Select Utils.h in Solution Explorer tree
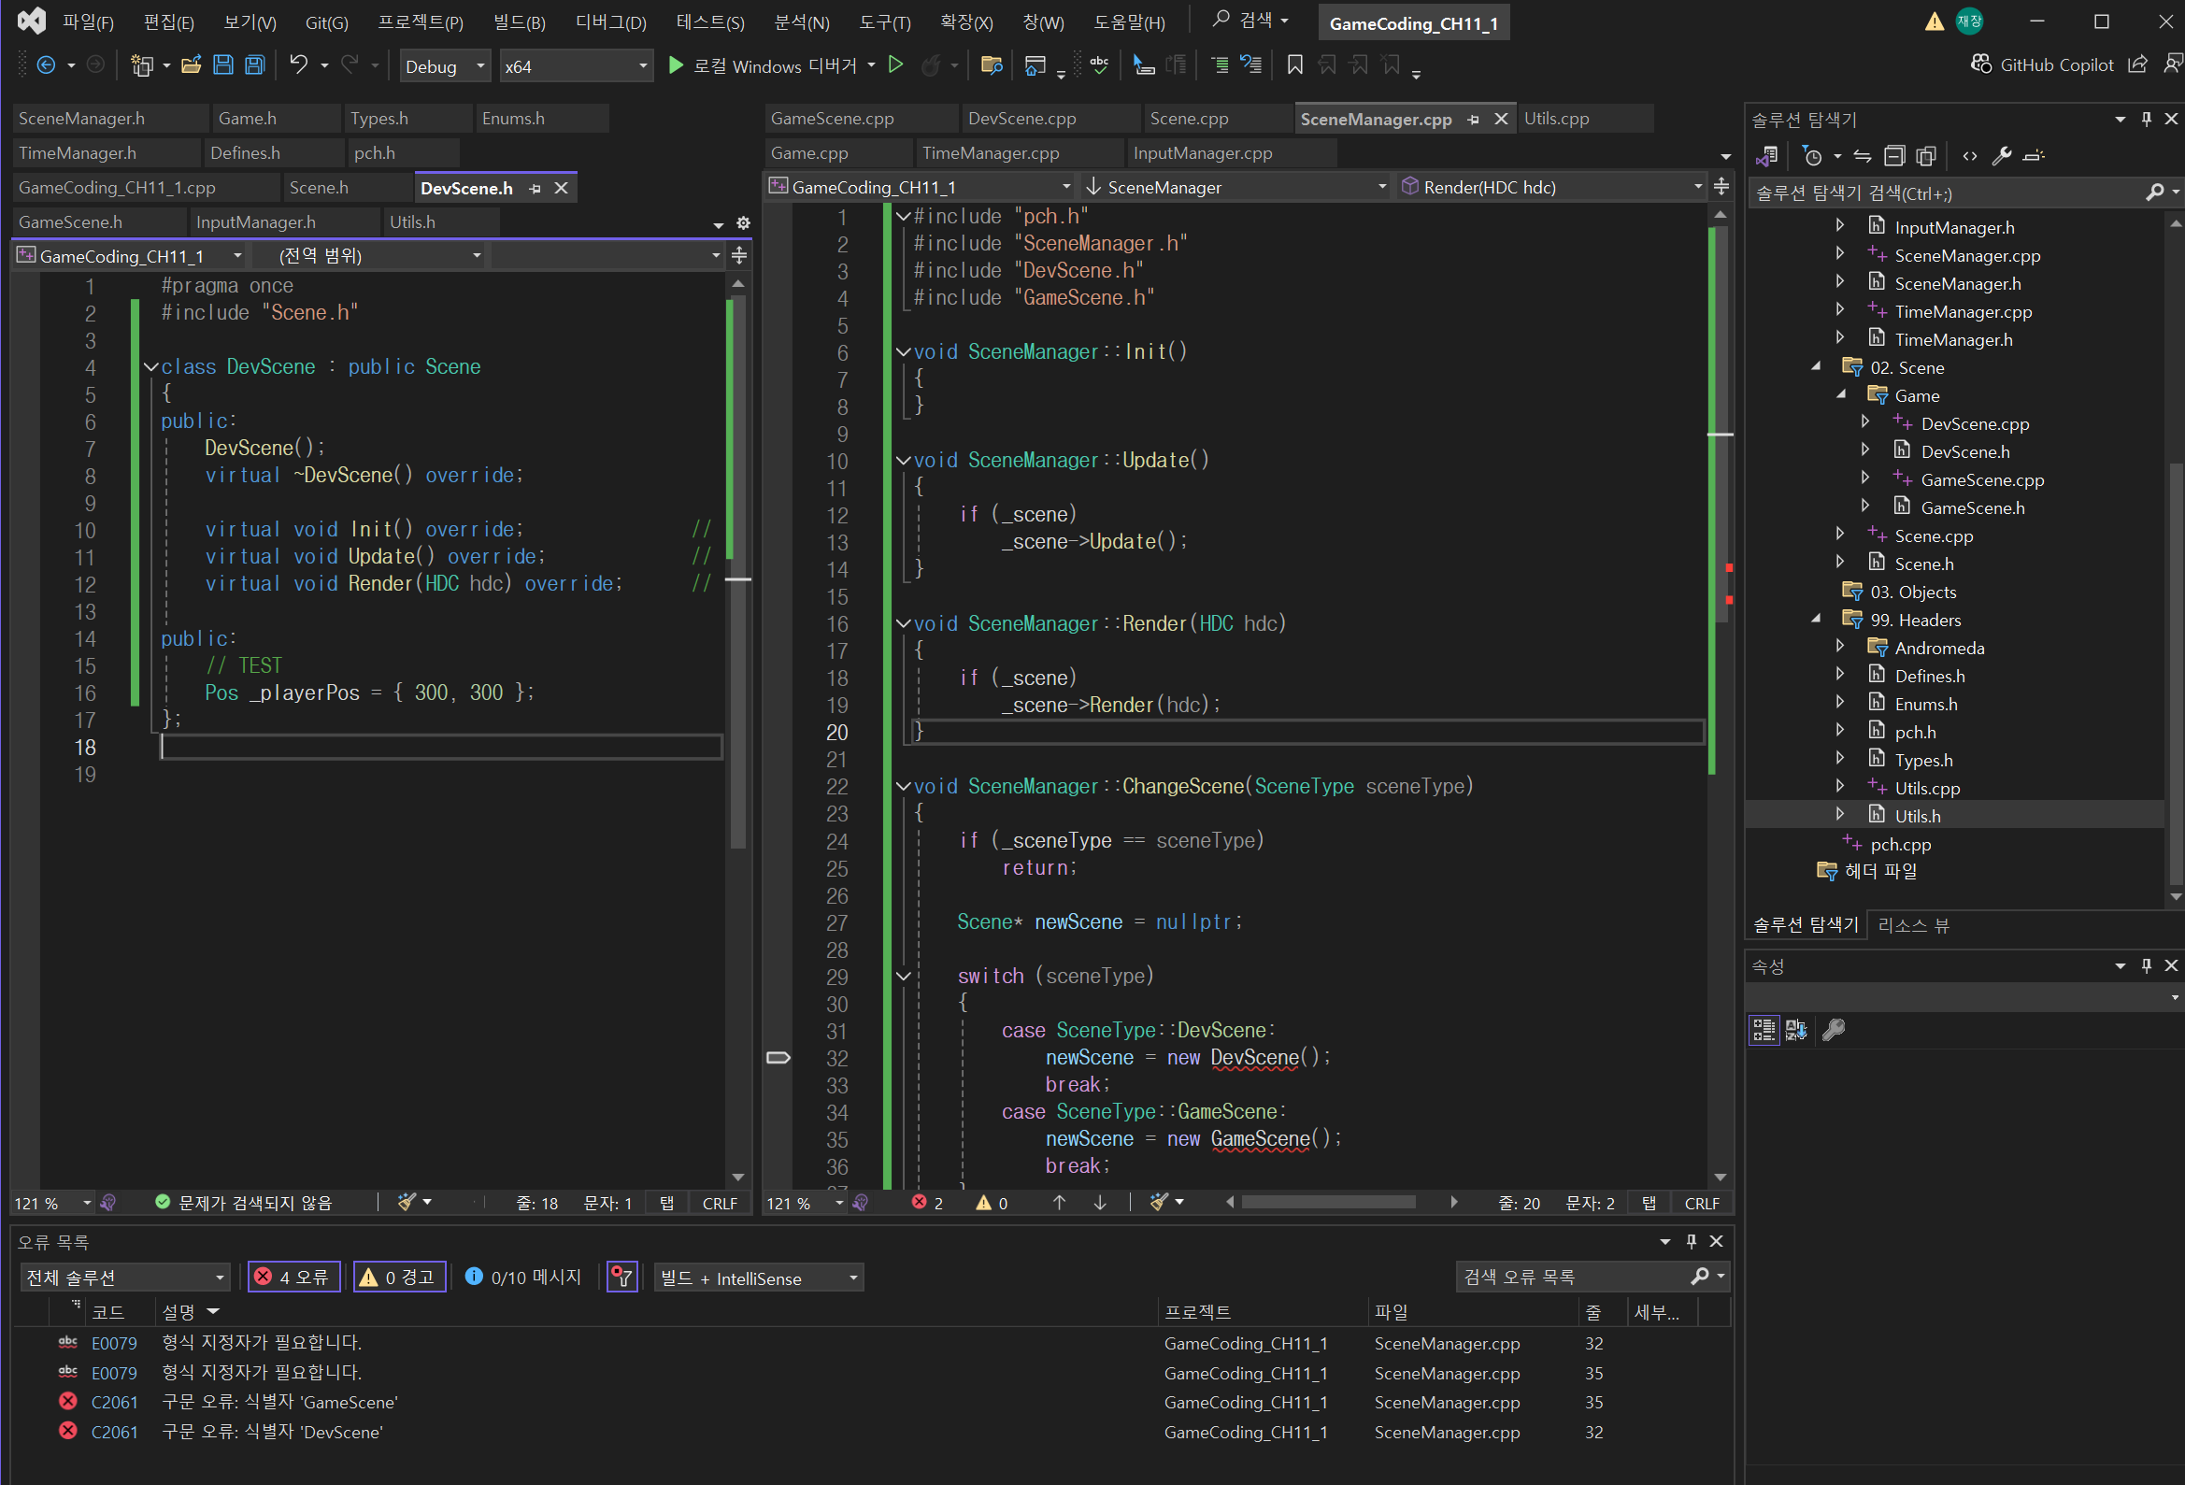Screen dimensions: 2185x1485 click(x=1917, y=815)
